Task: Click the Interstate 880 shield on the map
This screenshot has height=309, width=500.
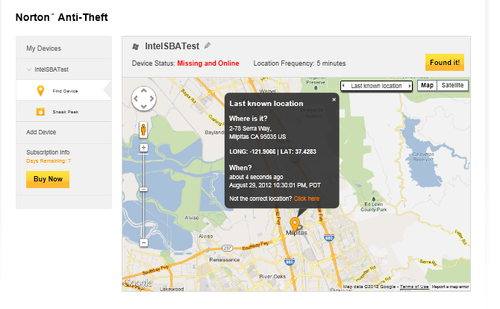Action: (290, 262)
